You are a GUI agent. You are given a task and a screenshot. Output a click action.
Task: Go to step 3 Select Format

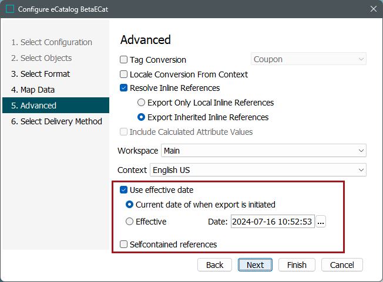coord(41,74)
